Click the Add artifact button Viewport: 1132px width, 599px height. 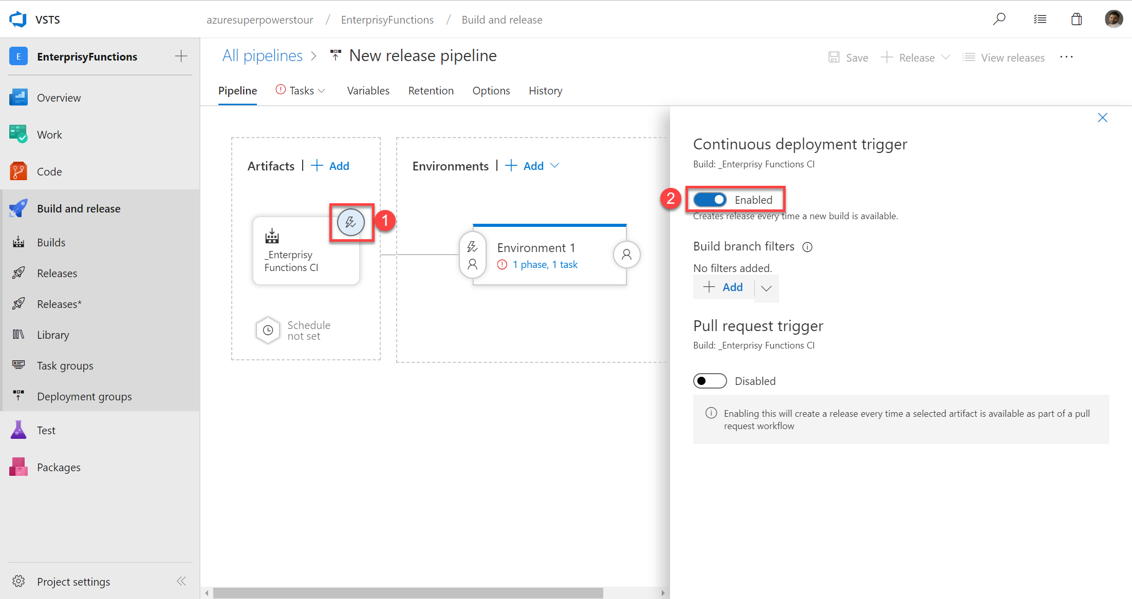click(x=330, y=165)
